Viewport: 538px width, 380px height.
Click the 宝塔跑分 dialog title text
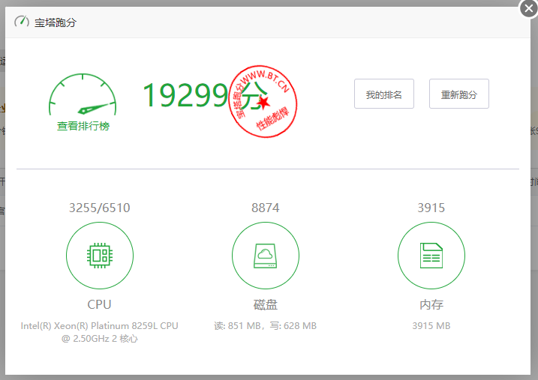(x=56, y=22)
